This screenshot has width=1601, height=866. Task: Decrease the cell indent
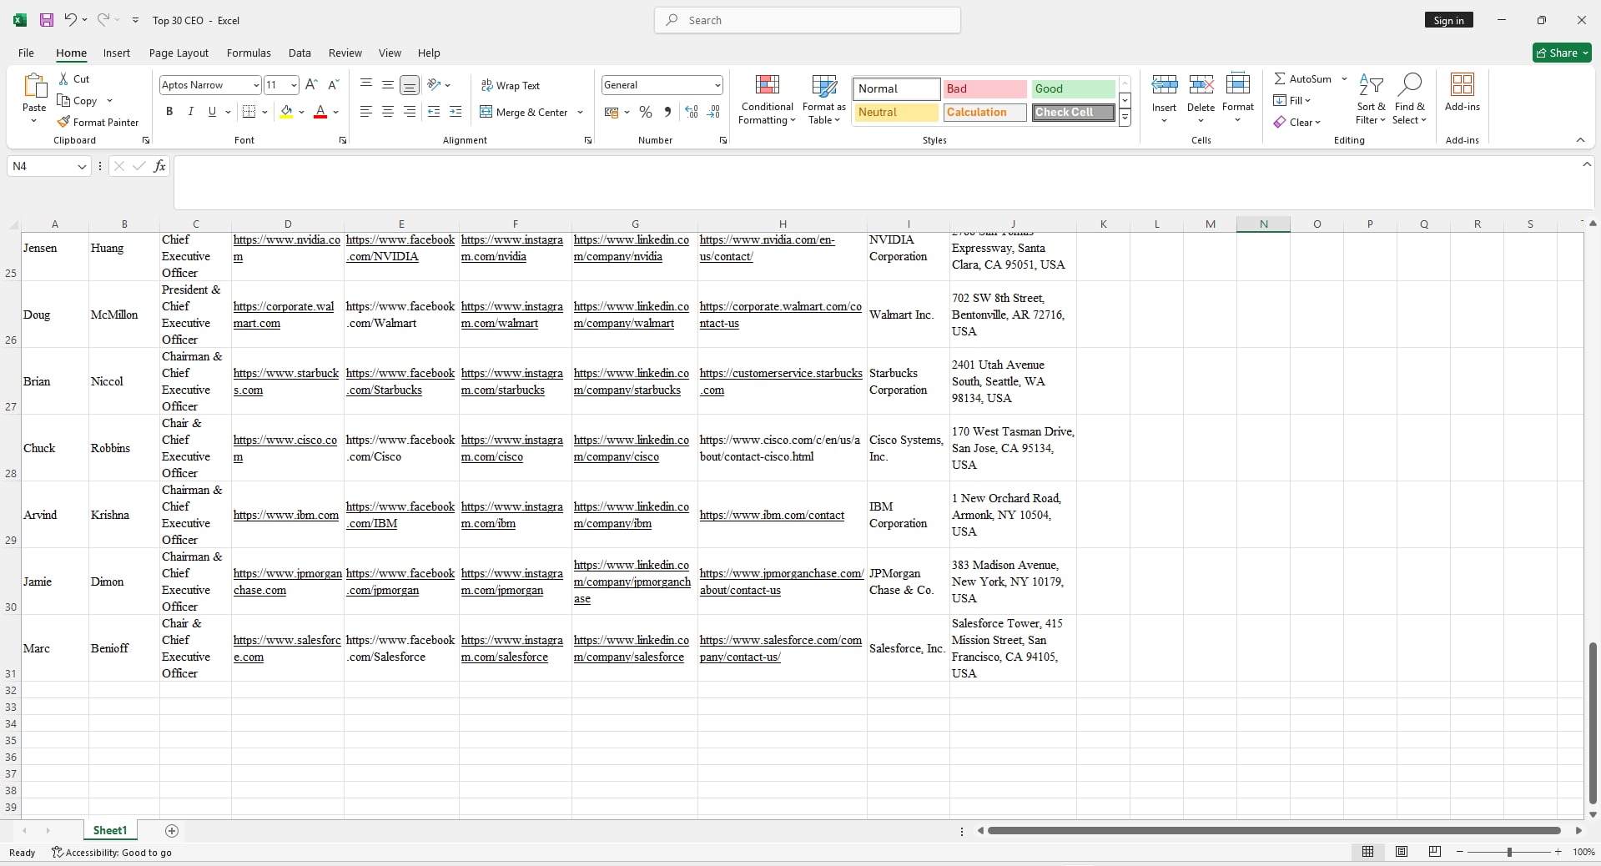(434, 112)
